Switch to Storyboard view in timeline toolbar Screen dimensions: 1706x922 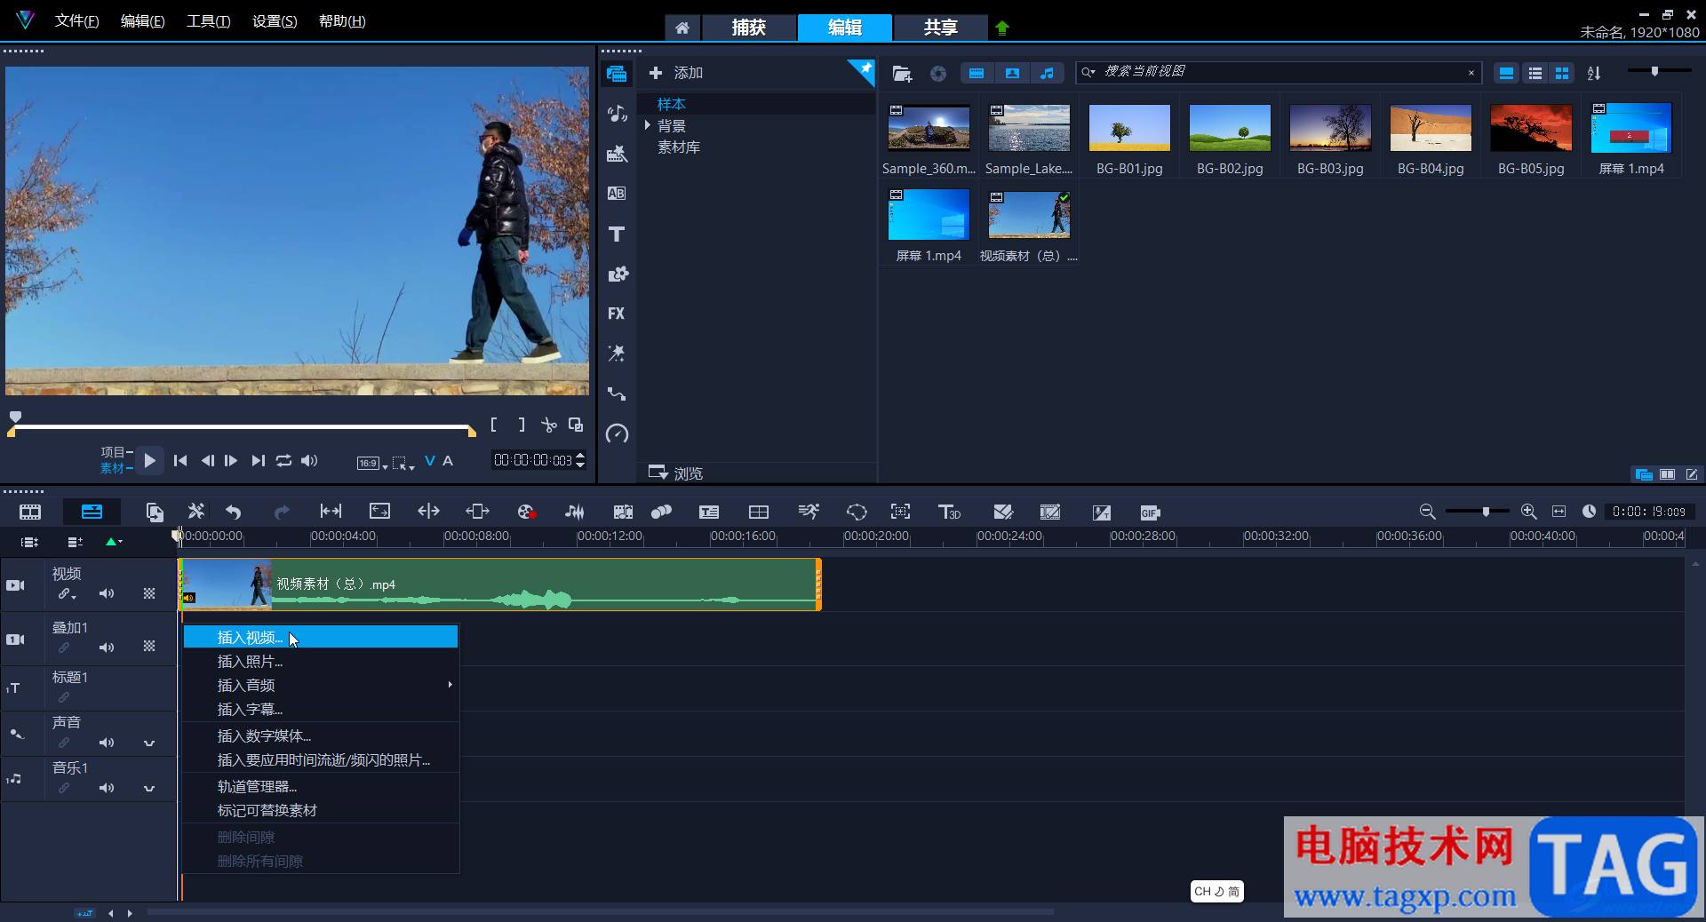click(x=30, y=512)
